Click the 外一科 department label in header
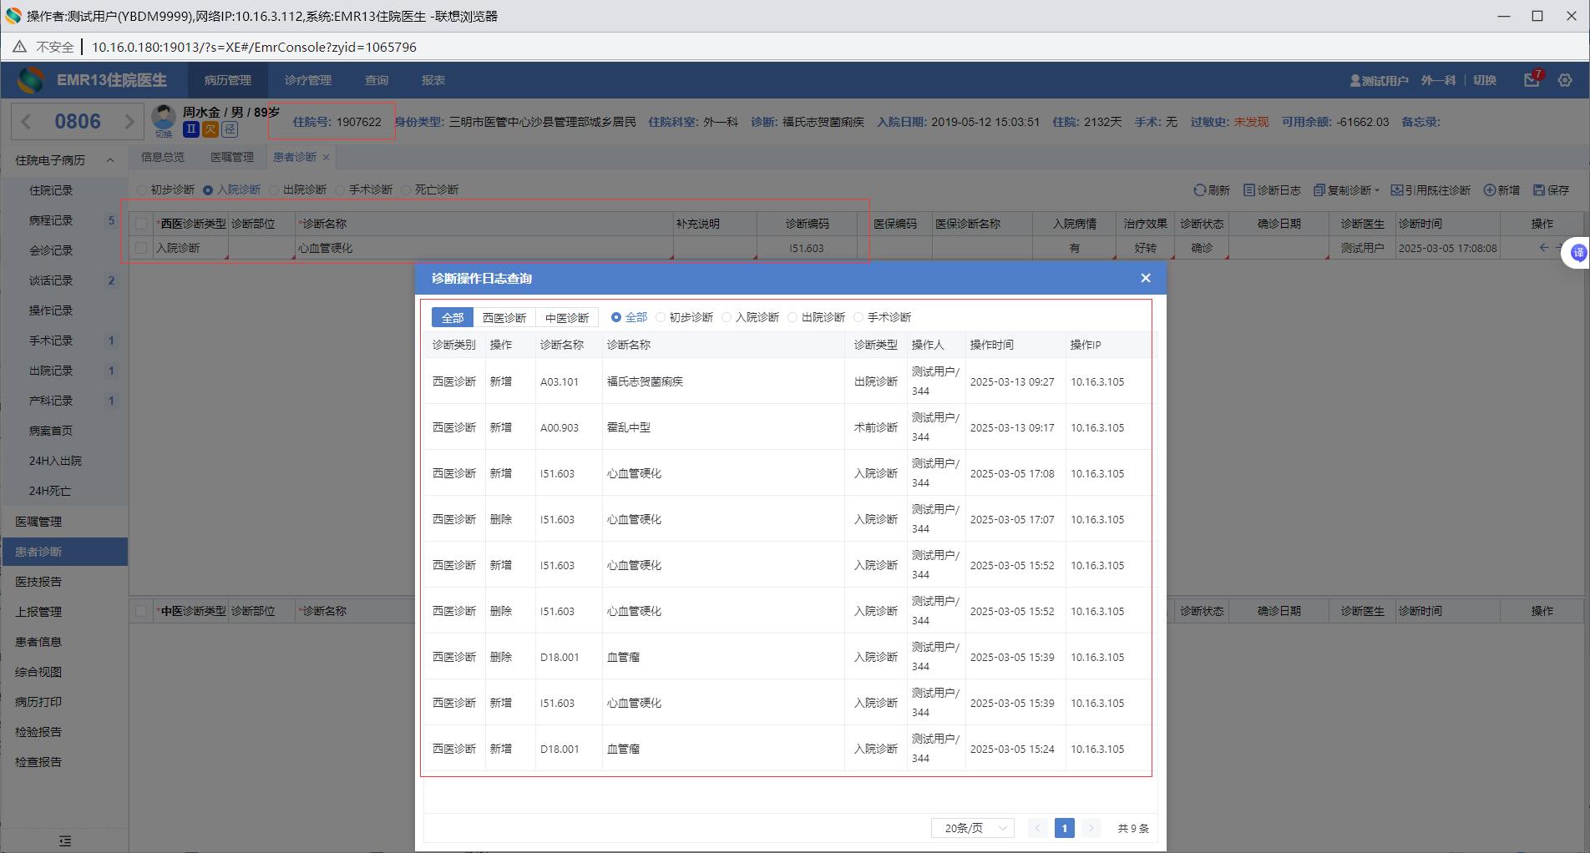The width and height of the screenshot is (1590, 853). point(1438,80)
